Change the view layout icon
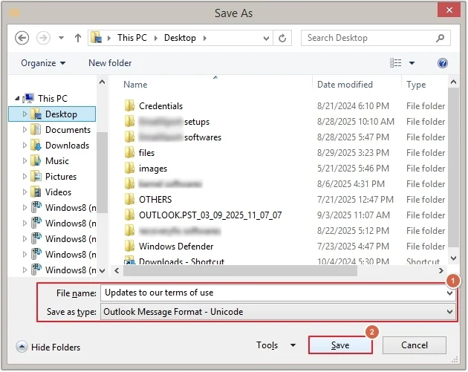This screenshot has height=372, width=468. (x=395, y=63)
